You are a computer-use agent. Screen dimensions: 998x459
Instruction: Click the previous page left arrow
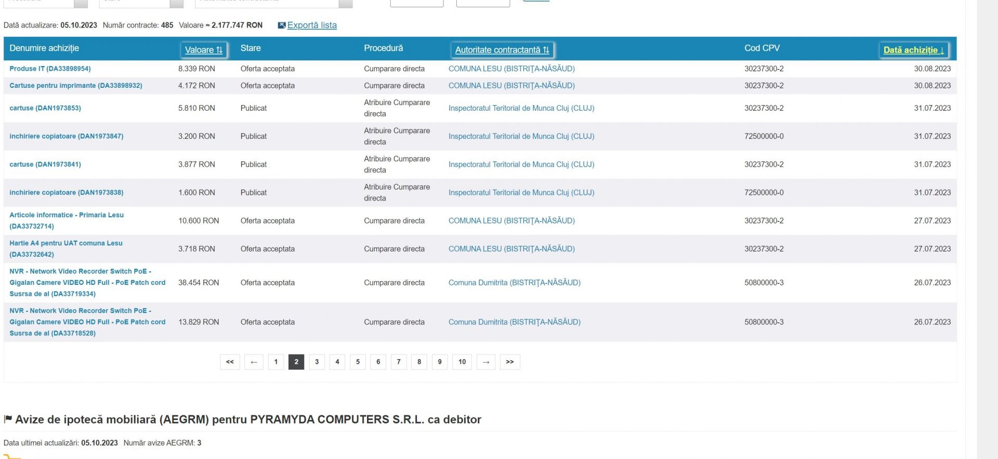pyautogui.click(x=254, y=362)
